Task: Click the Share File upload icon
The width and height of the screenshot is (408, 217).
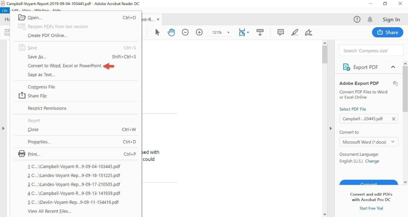Action: [22, 95]
